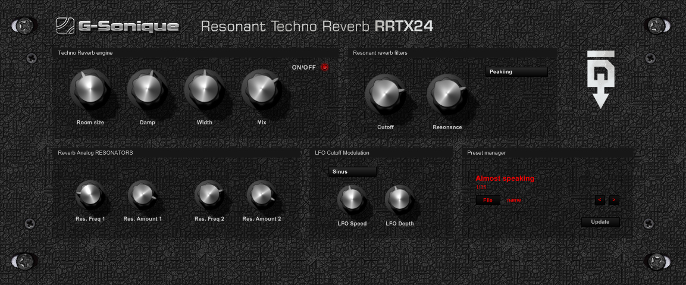Go to previous preset with < arrow
Viewport: 686px width, 285px height.
(x=600, y=201)
